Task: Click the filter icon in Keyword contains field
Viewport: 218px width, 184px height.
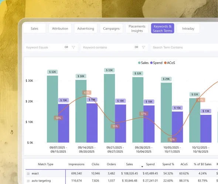Action: click(143, 47)
